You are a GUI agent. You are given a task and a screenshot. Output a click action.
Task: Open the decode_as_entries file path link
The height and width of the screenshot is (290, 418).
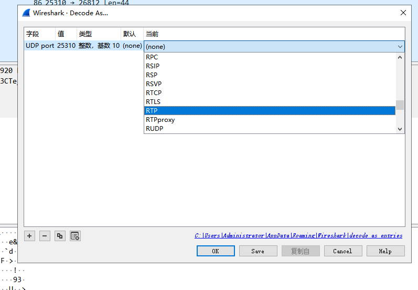click(x=298, y=235)
